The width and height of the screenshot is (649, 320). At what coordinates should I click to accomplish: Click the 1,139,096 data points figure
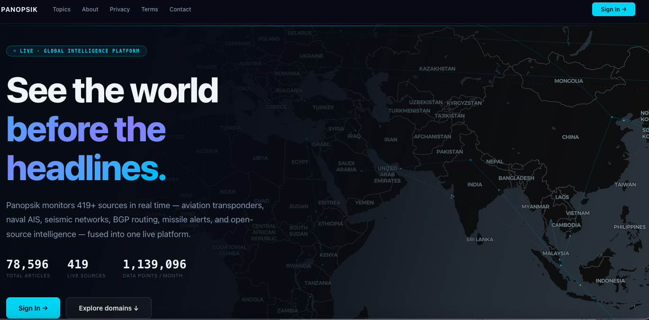(x=154, y=264)
